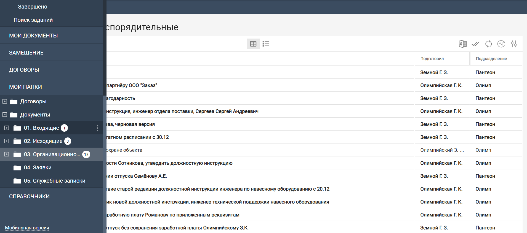The width and height of the screenshot is (527, 233).
Task: Open filter settings via the plain sliders icon
Action: tap(514, 44)
